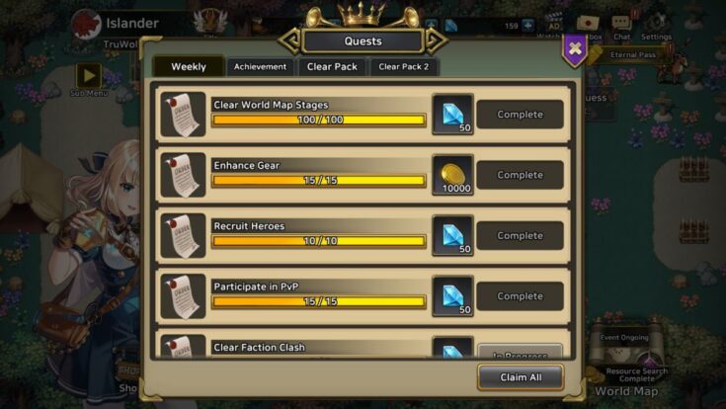Open the Sub Menu play icon
This screenshot has width=726, height=409.
tap(89, 75)
